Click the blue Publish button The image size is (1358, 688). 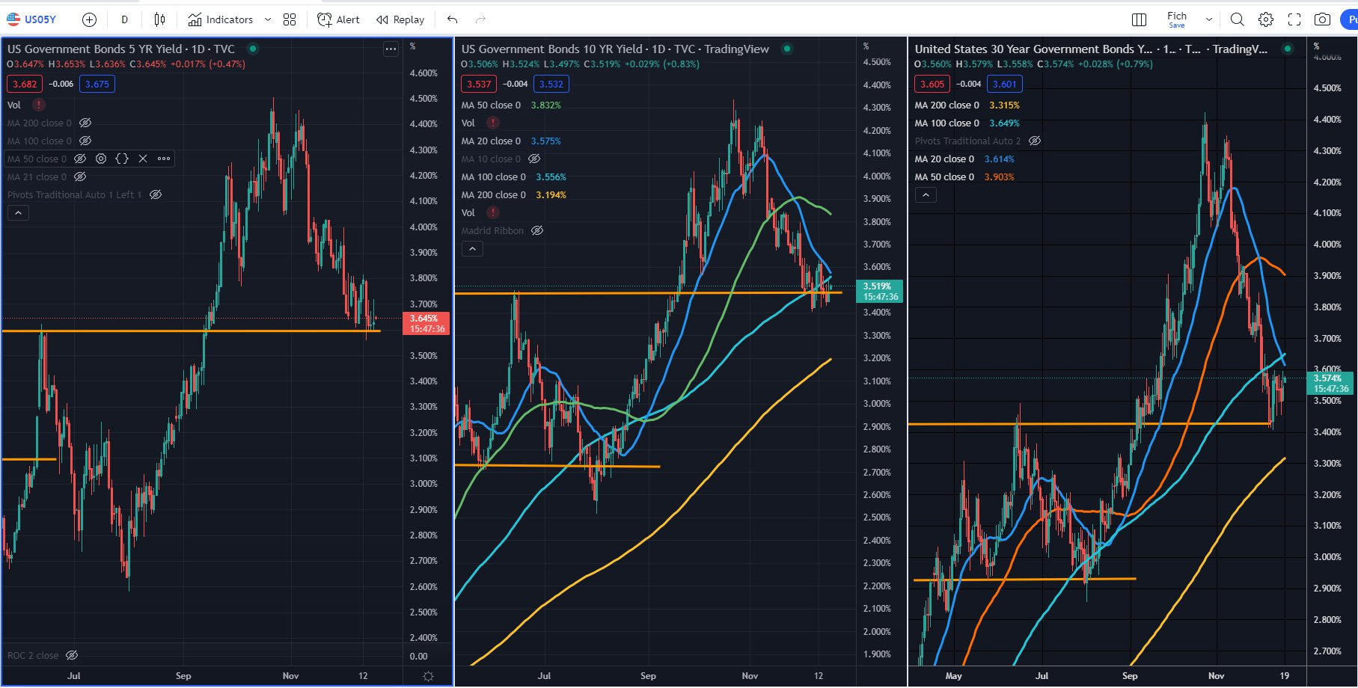1350,19
